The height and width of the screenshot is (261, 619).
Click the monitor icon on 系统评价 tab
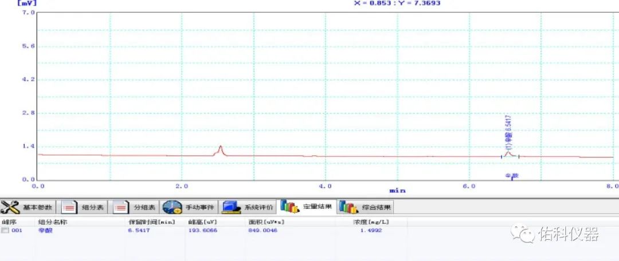click(230, 207)
